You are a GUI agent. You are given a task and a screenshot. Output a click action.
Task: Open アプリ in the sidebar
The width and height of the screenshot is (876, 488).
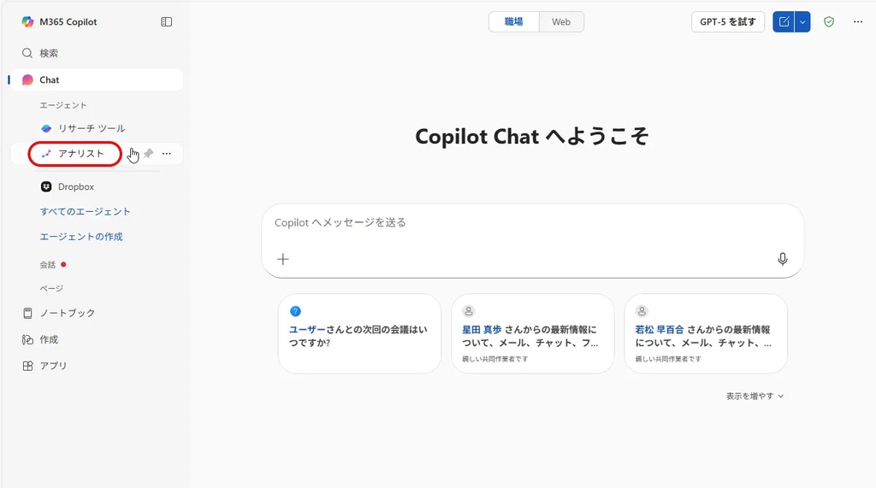53,366
